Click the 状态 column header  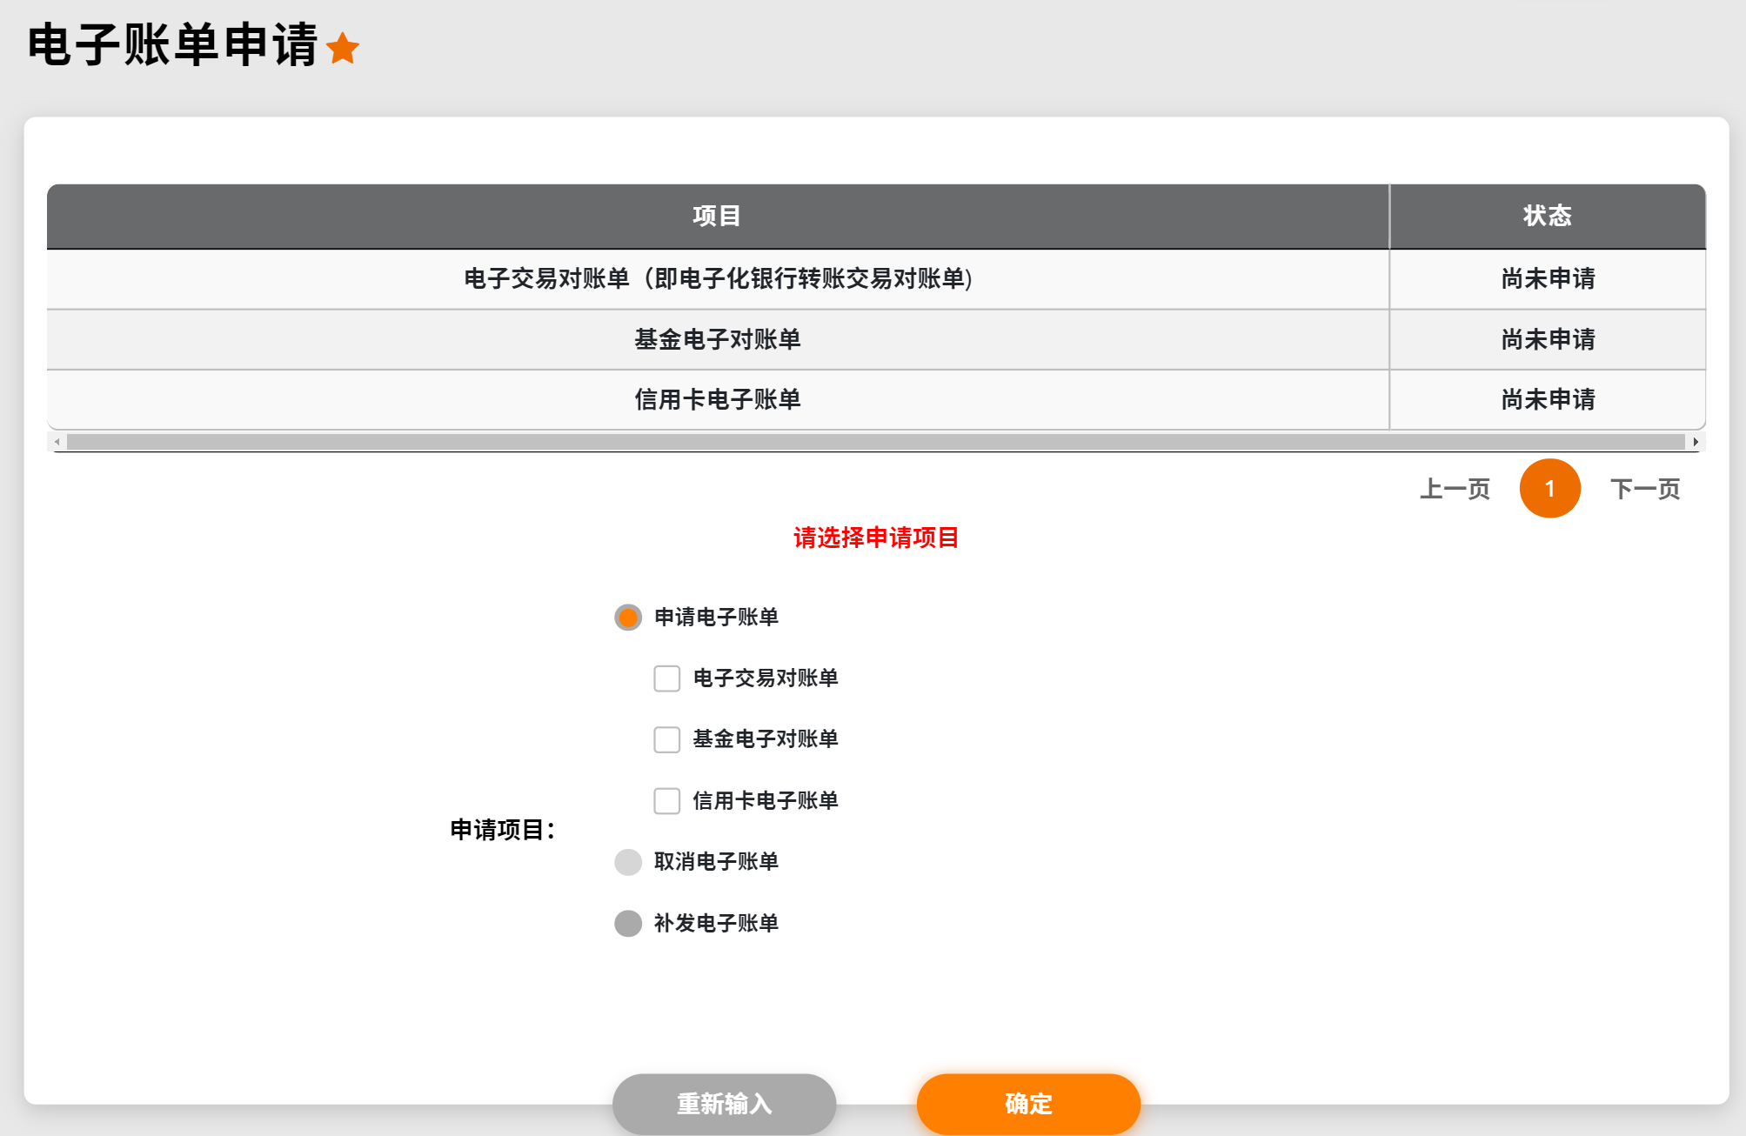[1547, 216]
